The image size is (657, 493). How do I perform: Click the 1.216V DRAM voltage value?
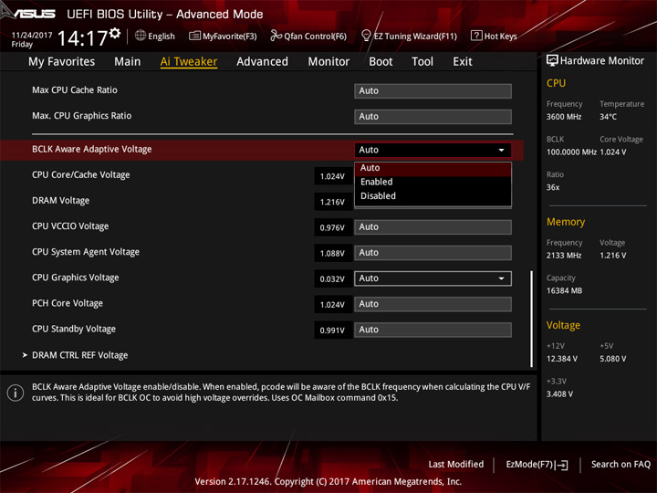[332, 202]
